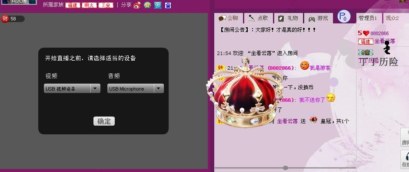Open the side button with headphone icon
The image size is (409, 172).
click(405, 159)
